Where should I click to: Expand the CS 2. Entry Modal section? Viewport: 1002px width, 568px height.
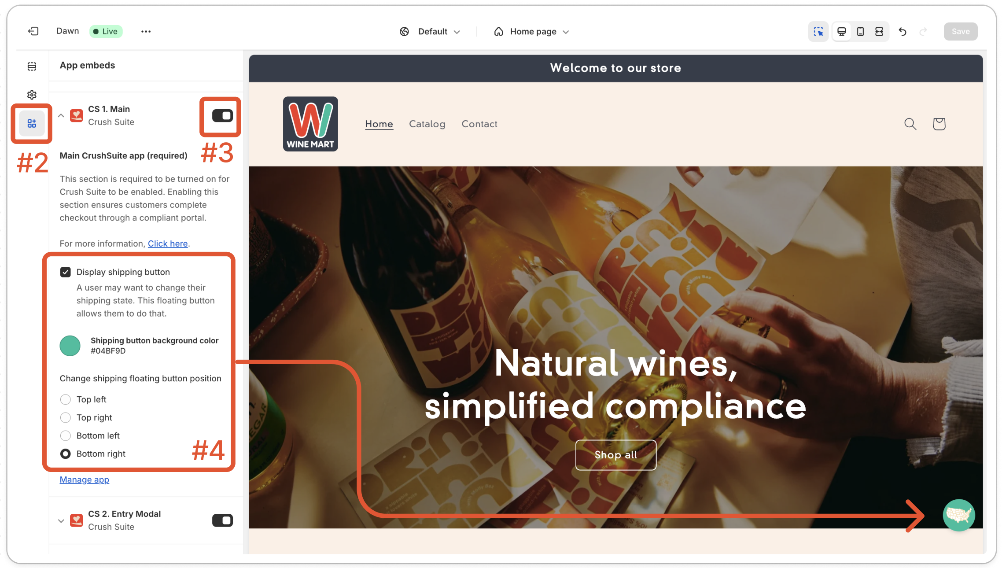click(x=61, y=520)
